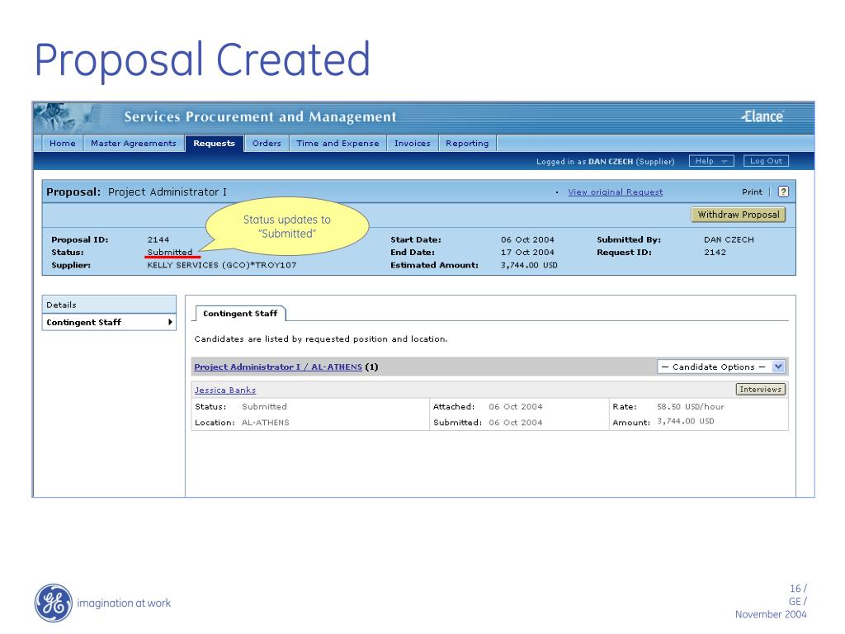Switch to the Orders tab
Viewport: 845px width, 634px height.
267,144
